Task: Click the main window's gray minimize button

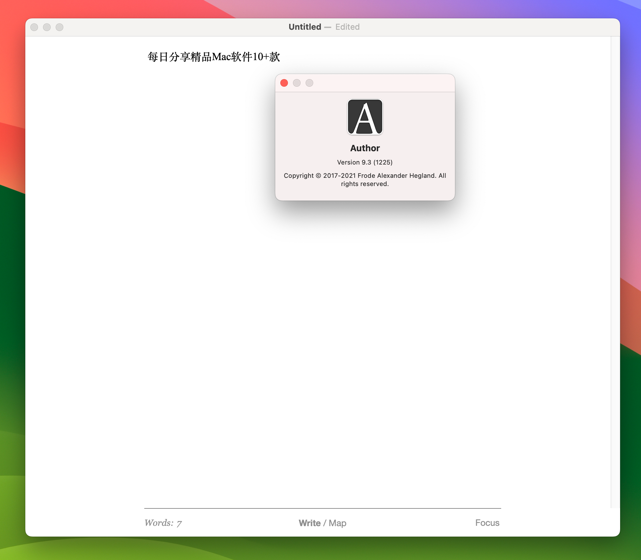Action: (47, 27)
